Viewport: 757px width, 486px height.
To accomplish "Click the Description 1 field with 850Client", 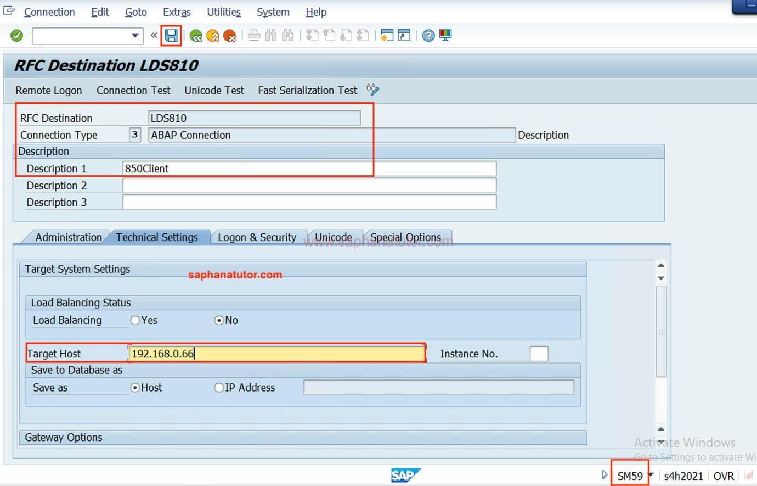I will point(309,169).
